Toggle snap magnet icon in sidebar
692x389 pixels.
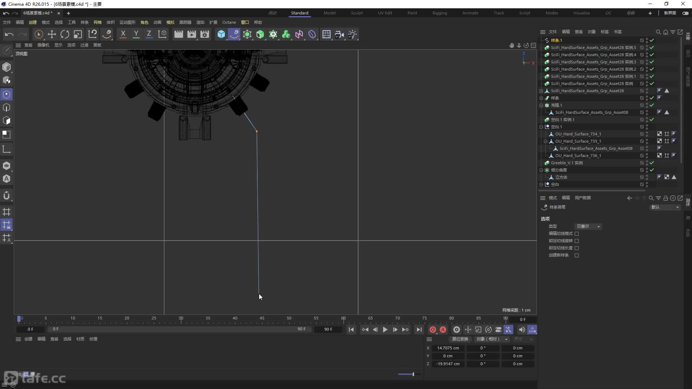point(6,196)
